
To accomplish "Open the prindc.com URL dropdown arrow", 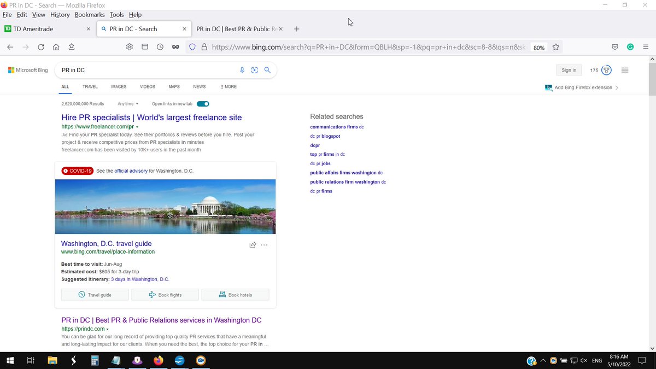I will point(108,329).
